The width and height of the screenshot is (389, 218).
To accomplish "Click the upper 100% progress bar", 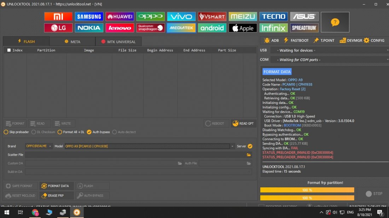I will click(307, 190).
